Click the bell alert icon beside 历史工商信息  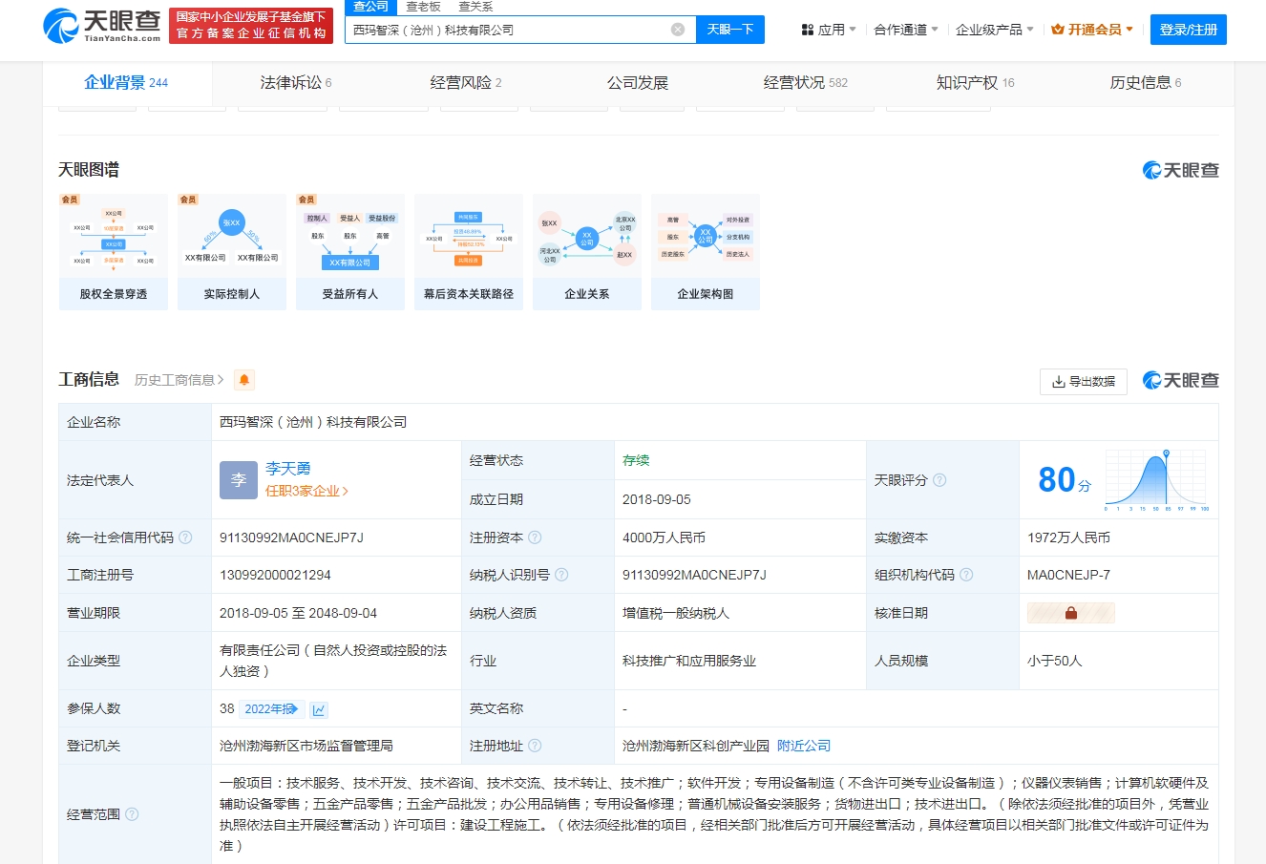[x=244, y=380]
